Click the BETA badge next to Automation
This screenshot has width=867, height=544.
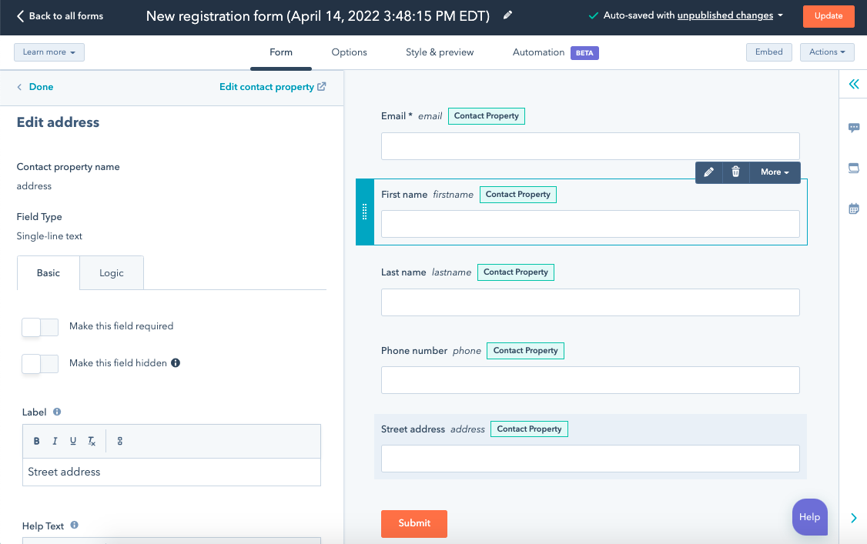pyautogui.click(x=584, y=53)
